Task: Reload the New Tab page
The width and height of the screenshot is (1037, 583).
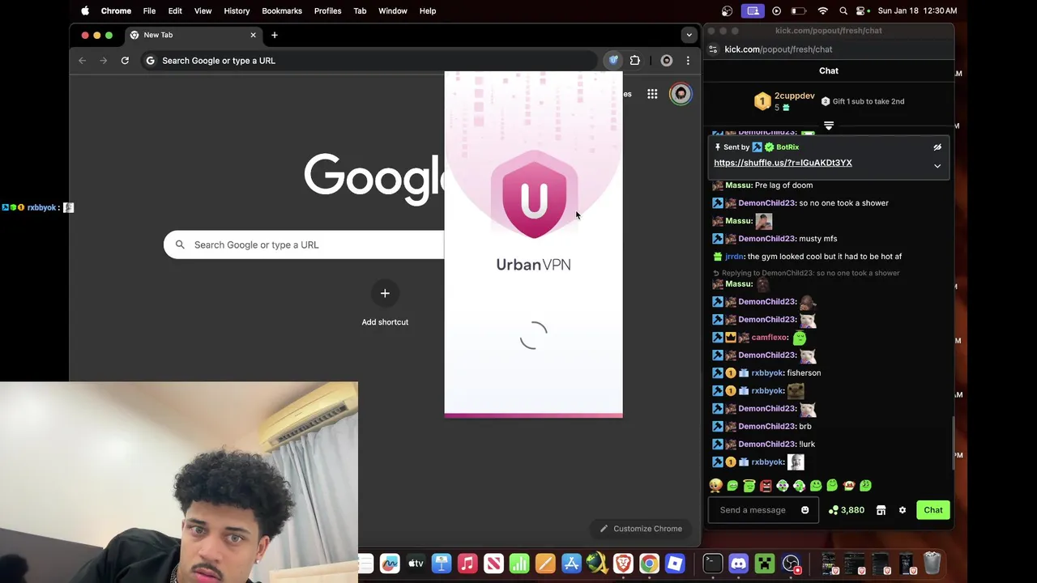Action: (x=125, y=61)
